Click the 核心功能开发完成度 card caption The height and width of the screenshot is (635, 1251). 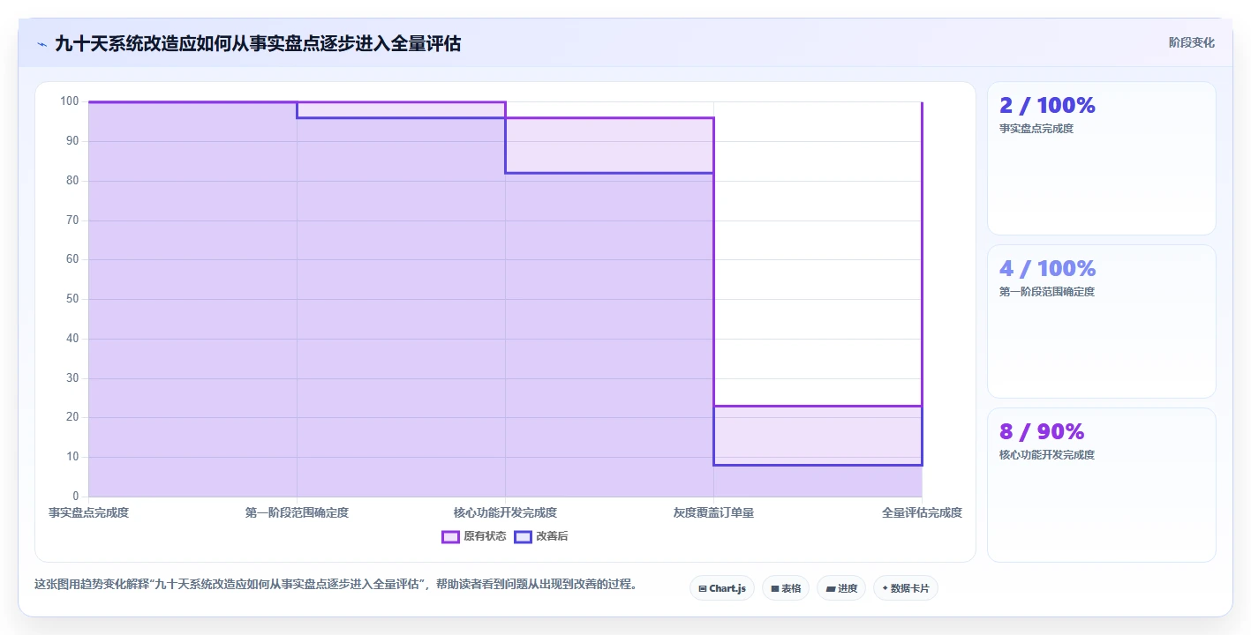[1047, 455]
